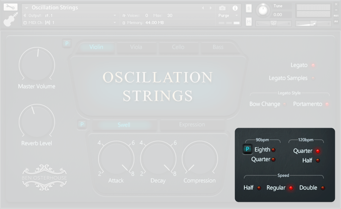This screenshot has height=209, width=341.
Task: Click the output speaker icon
Action: click(25, 15)
